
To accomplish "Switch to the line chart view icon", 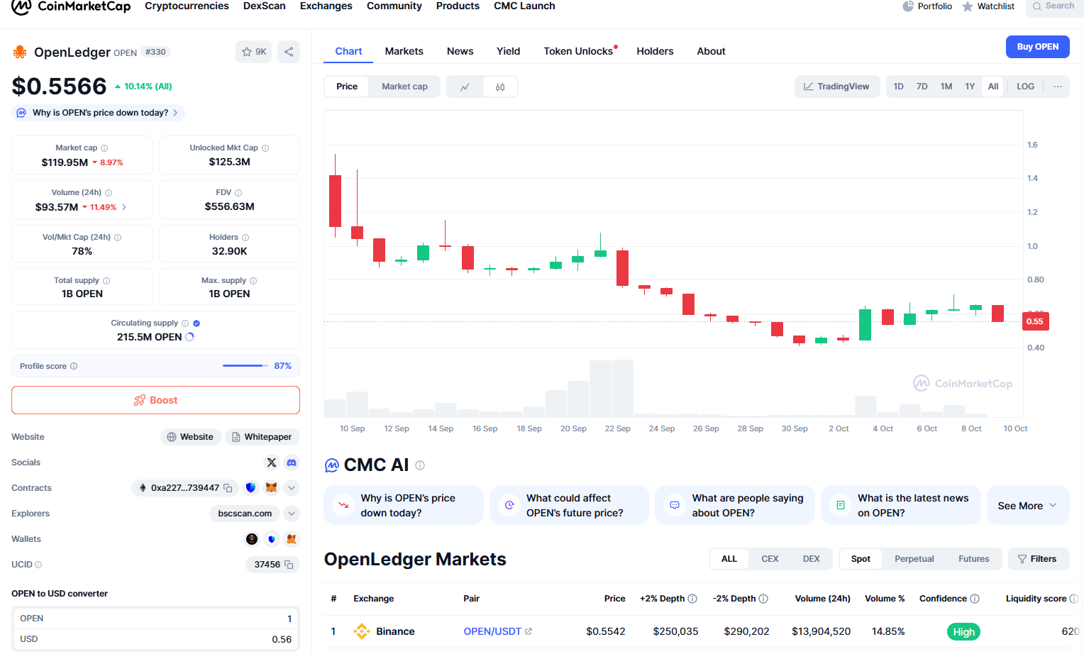I will tap(465, 87).
